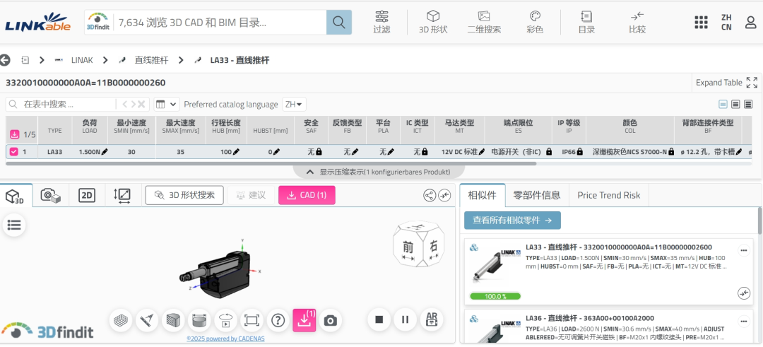Select the 前 face on view cube
The image size is (763, 347).
pos(408,247)
